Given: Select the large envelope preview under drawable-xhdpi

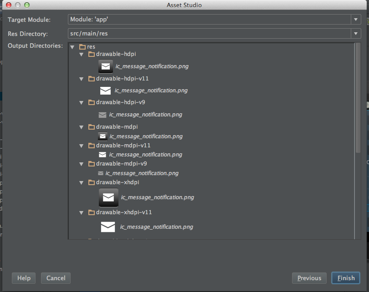Looking at the screenshot, I should pos(108,197).
